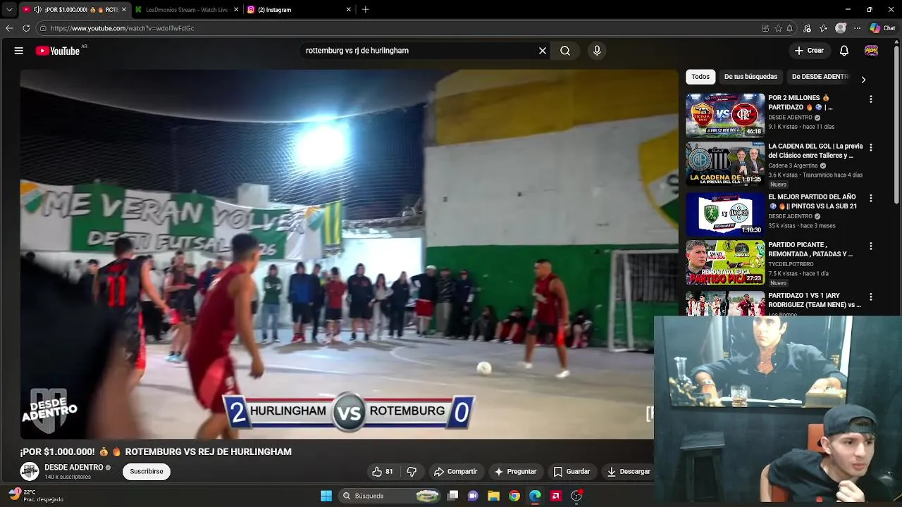Open LA CADENA DEL GOL video thumbnail

(x=725, y=165)
